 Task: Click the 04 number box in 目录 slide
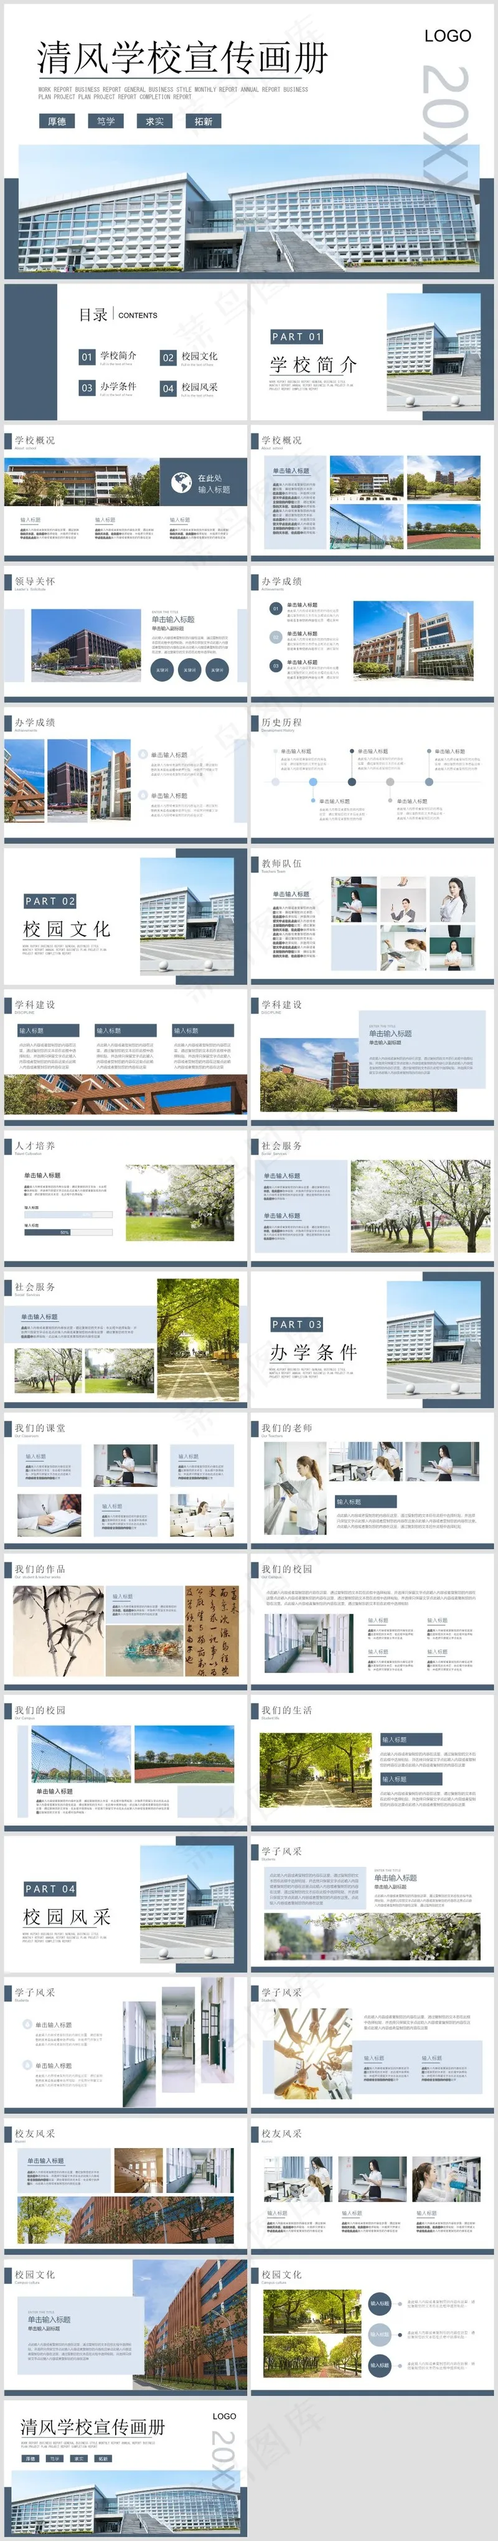pos(167,388)
